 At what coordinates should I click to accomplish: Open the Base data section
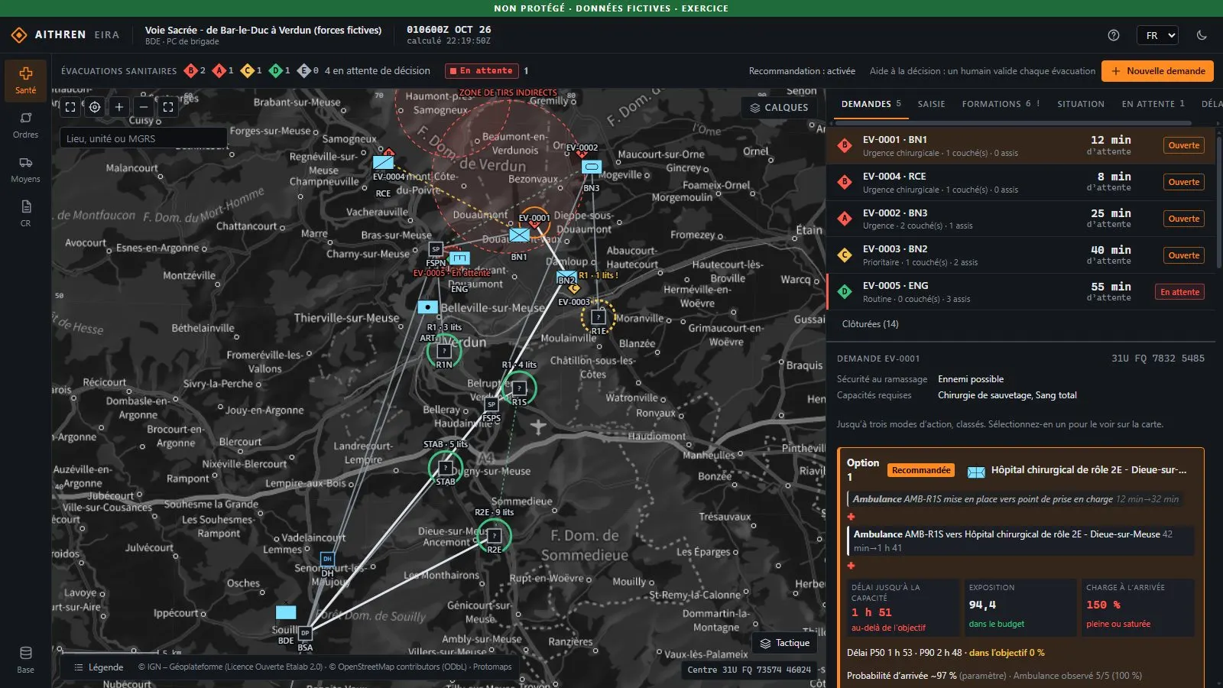point(25,660)
